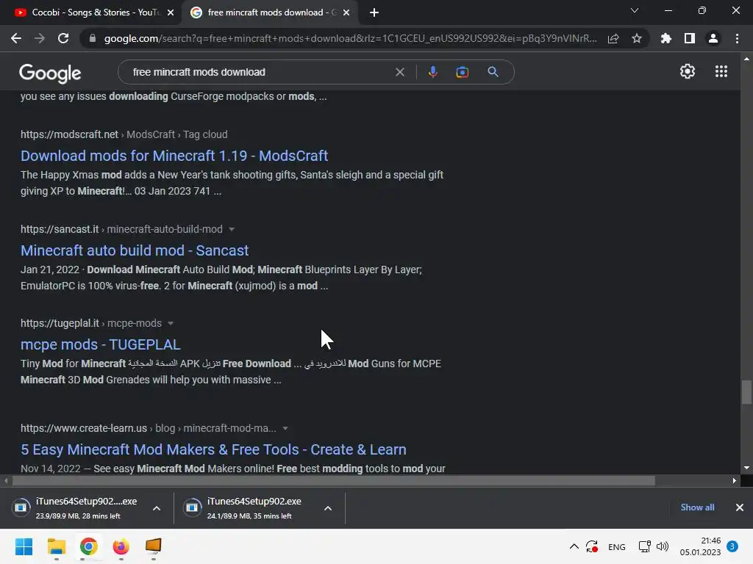This screenshot has height=564, width=753.
Task: Open the Chrome side panel
Action: [x=690, y=38]
